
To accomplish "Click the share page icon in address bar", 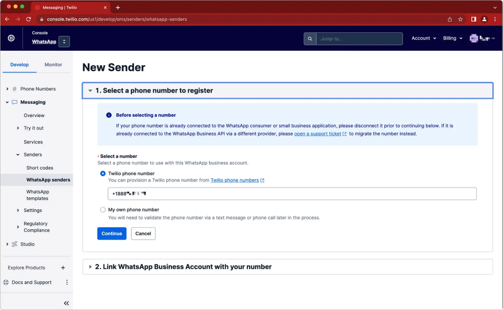I will tap(450, 19).
